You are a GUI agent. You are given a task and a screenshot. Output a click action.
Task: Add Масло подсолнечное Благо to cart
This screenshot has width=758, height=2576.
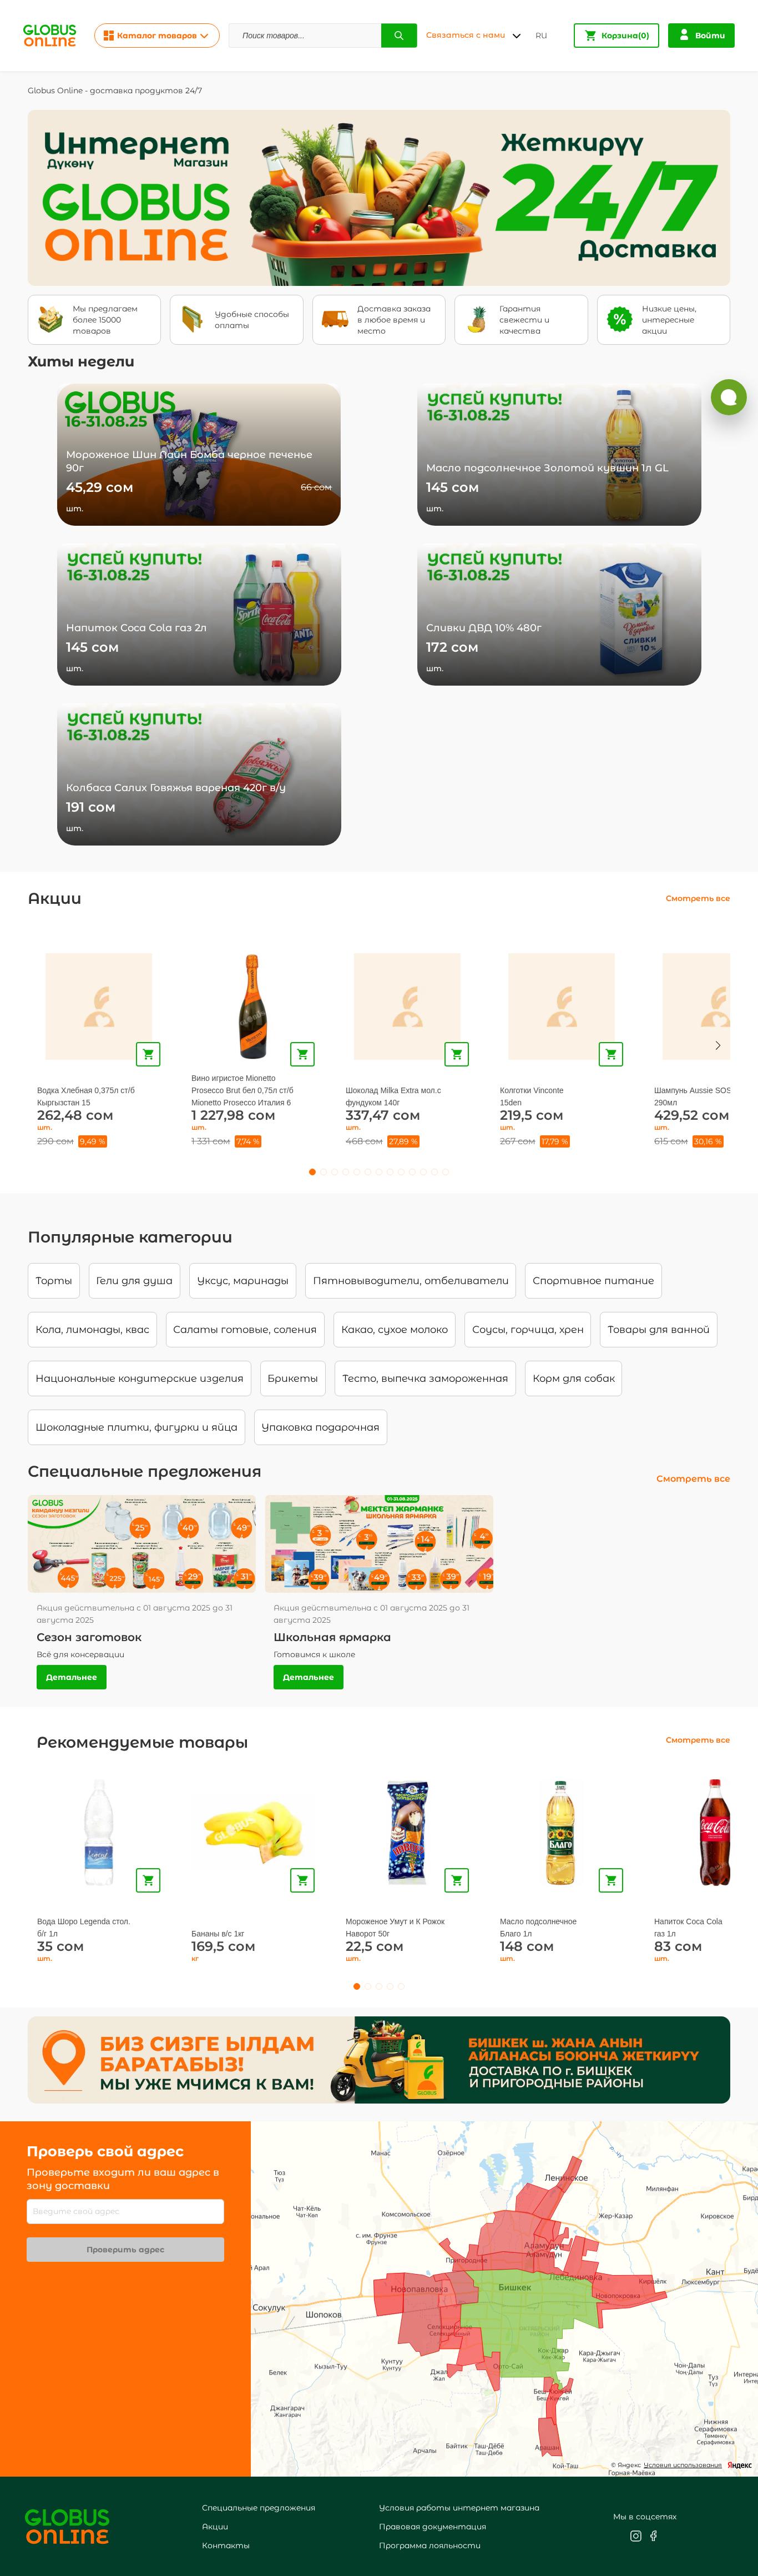610,1879
